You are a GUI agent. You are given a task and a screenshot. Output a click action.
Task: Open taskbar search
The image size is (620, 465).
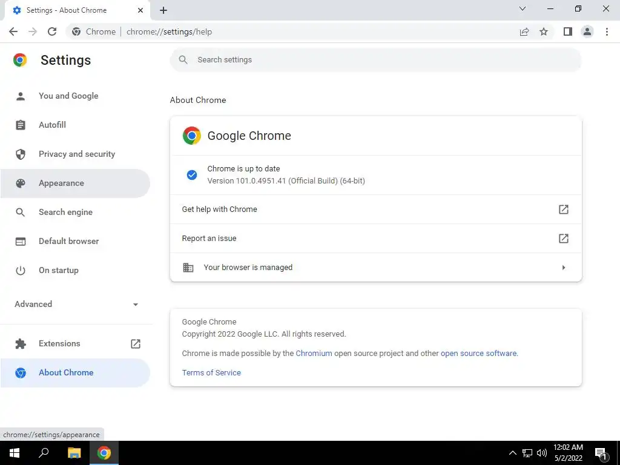tap(44, 453)
